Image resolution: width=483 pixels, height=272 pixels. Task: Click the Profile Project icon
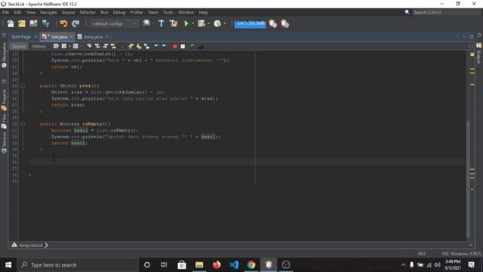[217, 23]
